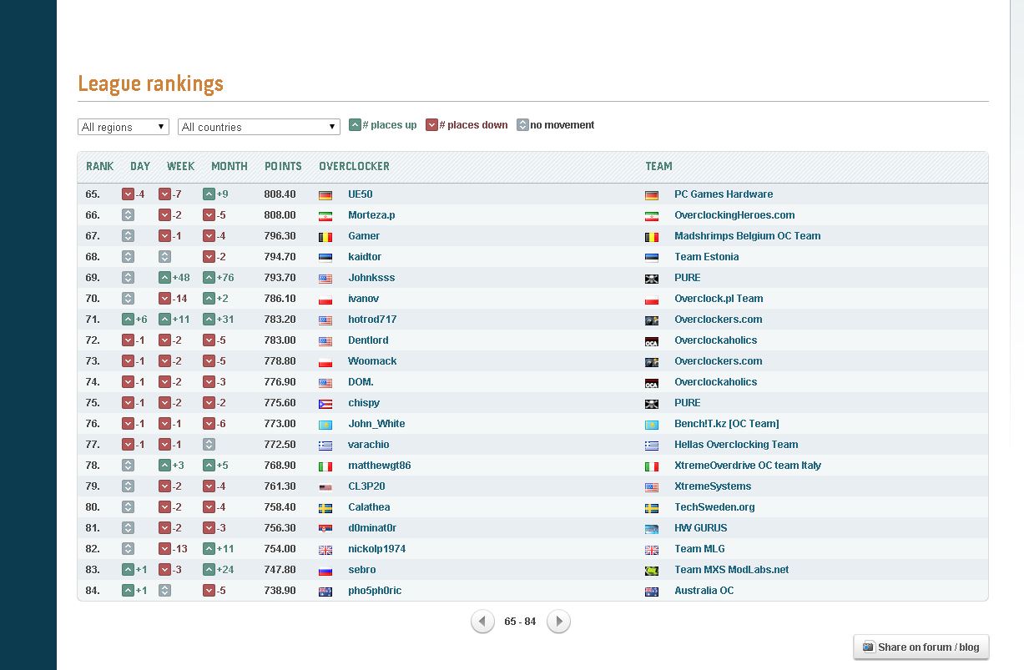Click German flag next to UE50

(x=325, y=194)
